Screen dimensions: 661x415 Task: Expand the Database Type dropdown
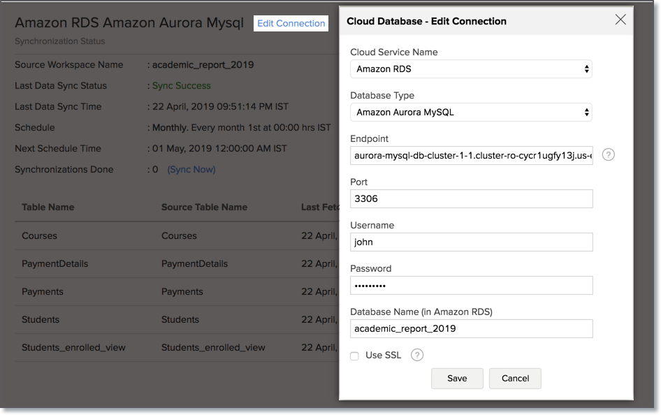[x=471, y=112]
